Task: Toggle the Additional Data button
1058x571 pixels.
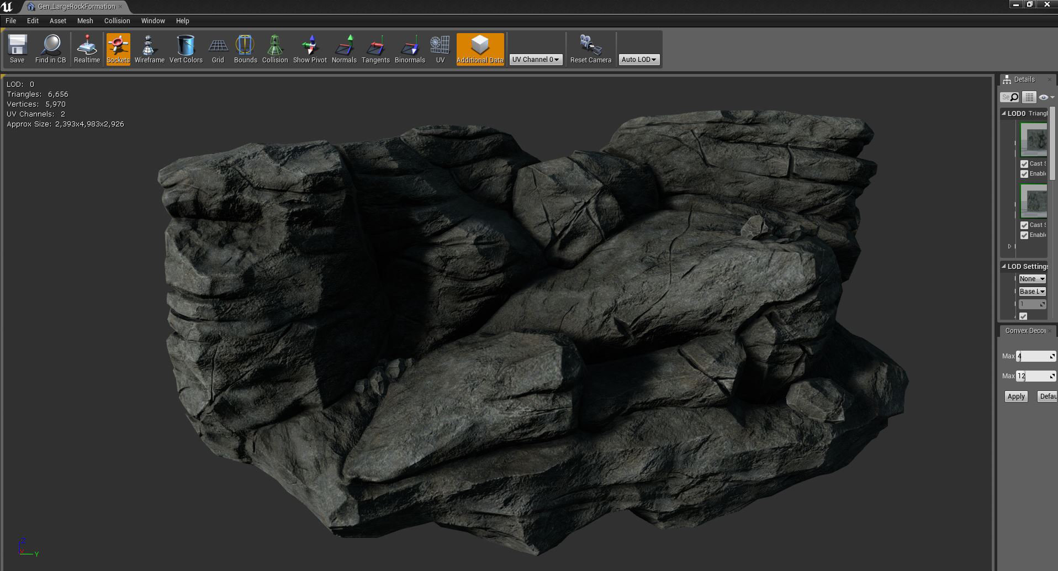Action: click(480, 49)
